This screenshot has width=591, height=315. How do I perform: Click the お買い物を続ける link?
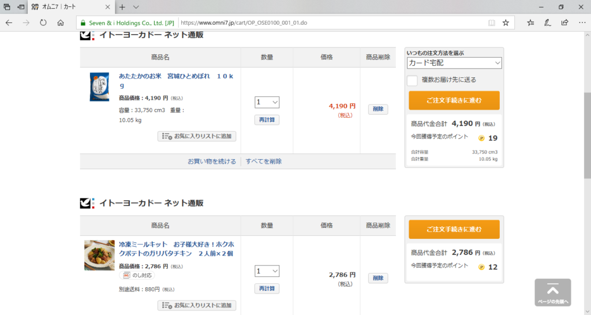(212, 162)
